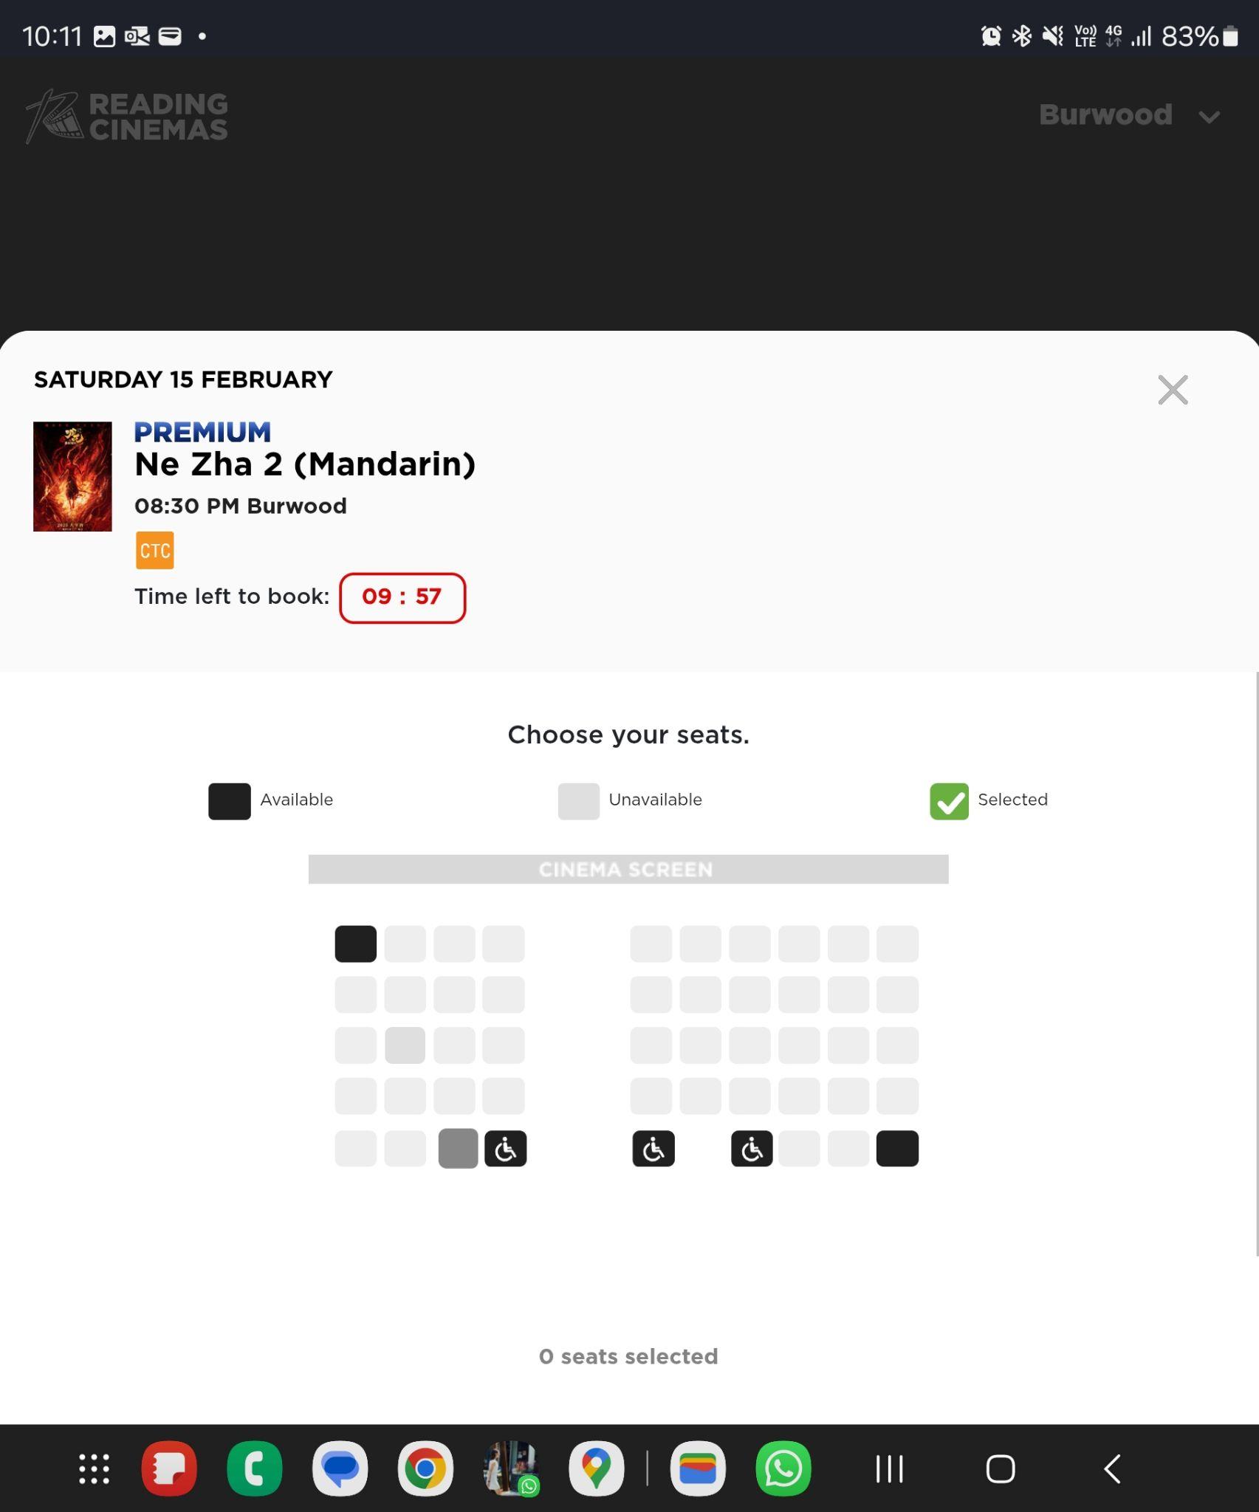Image resolution: width=1259 pixels, height=1512 pixels.
Task: Open Google Maps from the taskbar
Action: pyautogui.click(x=596, y=1468)
